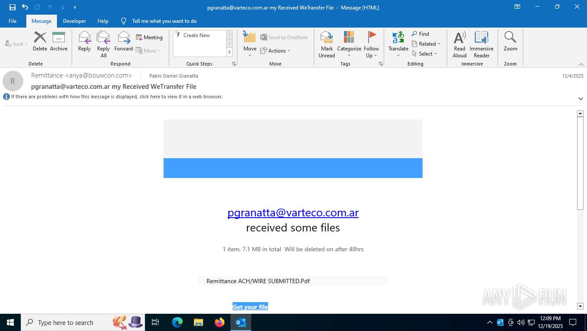The height and width of the screenshot is (331, 587).
Task: Click the view in web browser info bar
Action: coord(117,97)
